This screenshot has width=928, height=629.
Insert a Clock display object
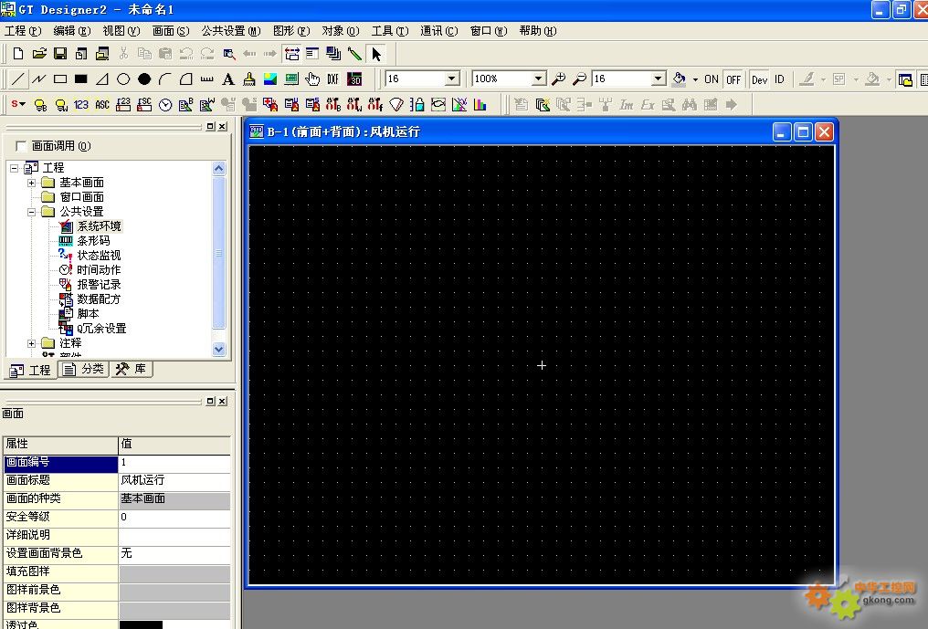coord(165,105)
